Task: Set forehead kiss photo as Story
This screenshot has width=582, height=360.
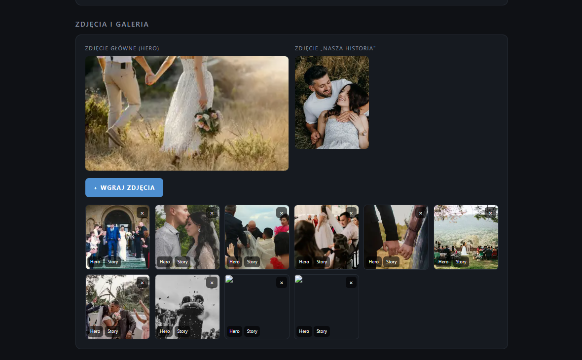Action: 182,262
